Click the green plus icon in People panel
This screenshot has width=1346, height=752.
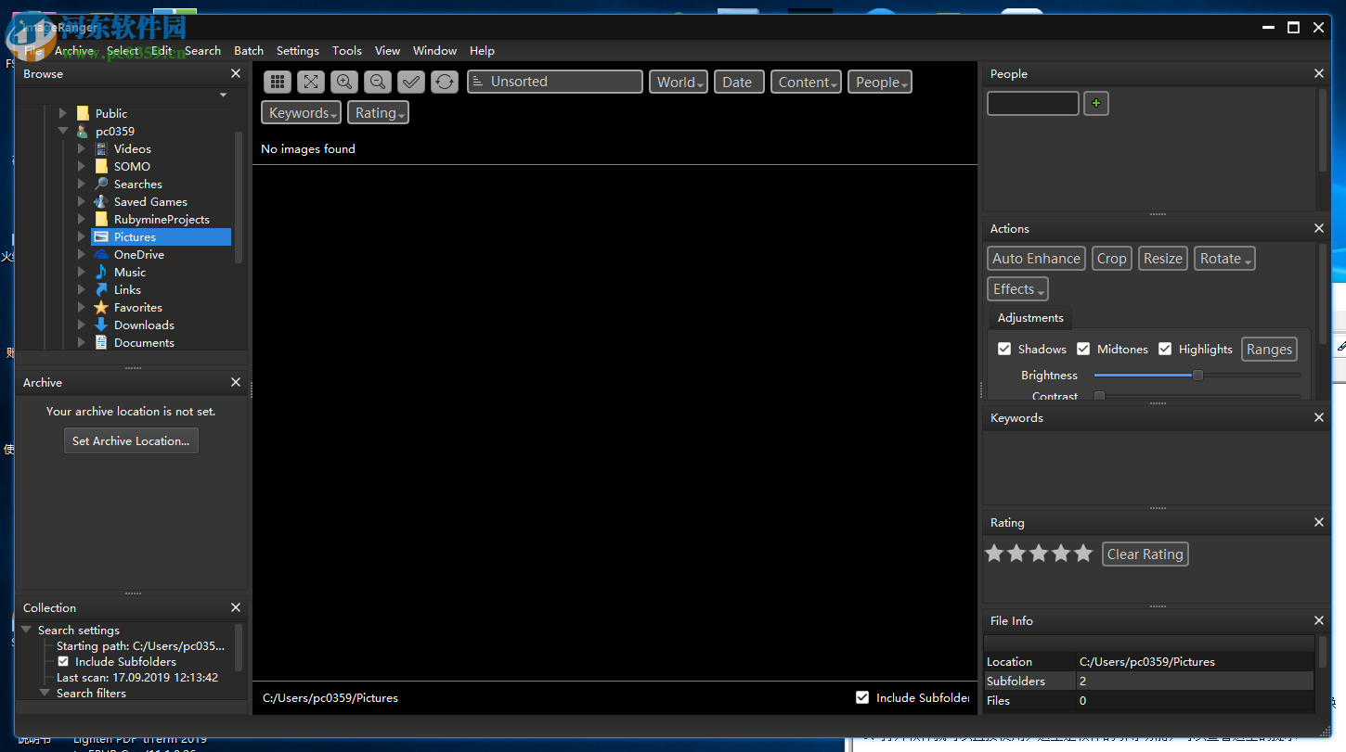[1096, 103]
